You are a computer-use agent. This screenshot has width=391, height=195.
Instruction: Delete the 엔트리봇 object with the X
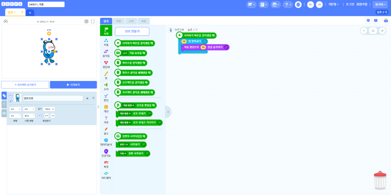93,98
